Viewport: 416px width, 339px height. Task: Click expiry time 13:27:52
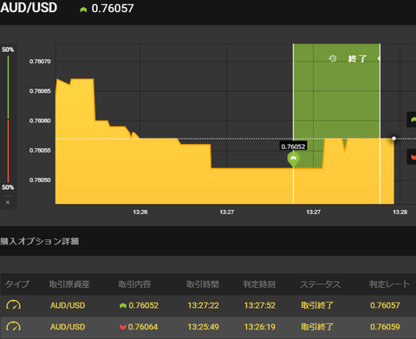pos(260,305)
